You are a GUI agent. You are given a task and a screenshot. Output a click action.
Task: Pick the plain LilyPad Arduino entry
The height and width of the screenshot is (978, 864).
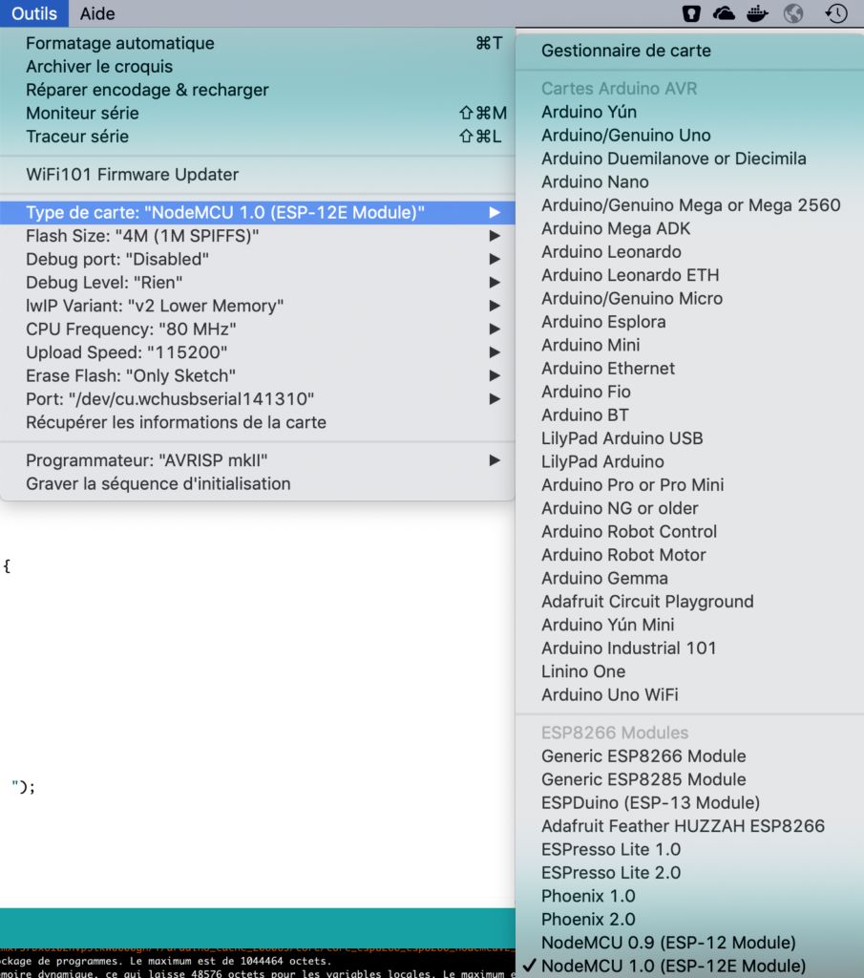689,461
